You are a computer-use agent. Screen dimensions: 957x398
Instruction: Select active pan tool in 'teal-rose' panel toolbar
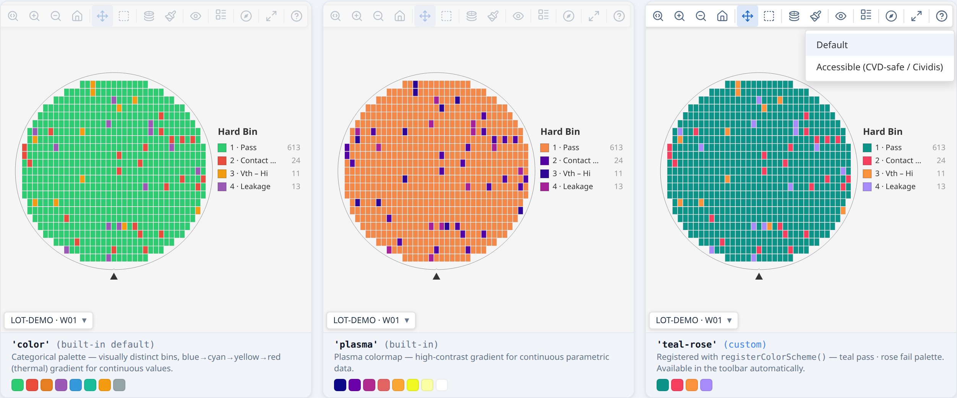click(748, 16)
